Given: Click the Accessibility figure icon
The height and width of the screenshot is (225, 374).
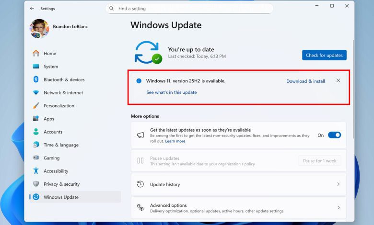Looking at the screenshot, I should click(x=36, y=171).
